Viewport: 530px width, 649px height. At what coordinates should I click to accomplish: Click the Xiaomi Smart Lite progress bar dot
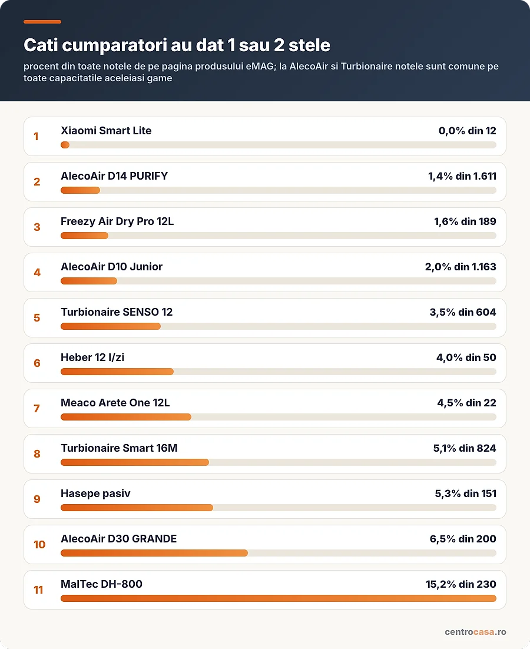click(65, 145)
